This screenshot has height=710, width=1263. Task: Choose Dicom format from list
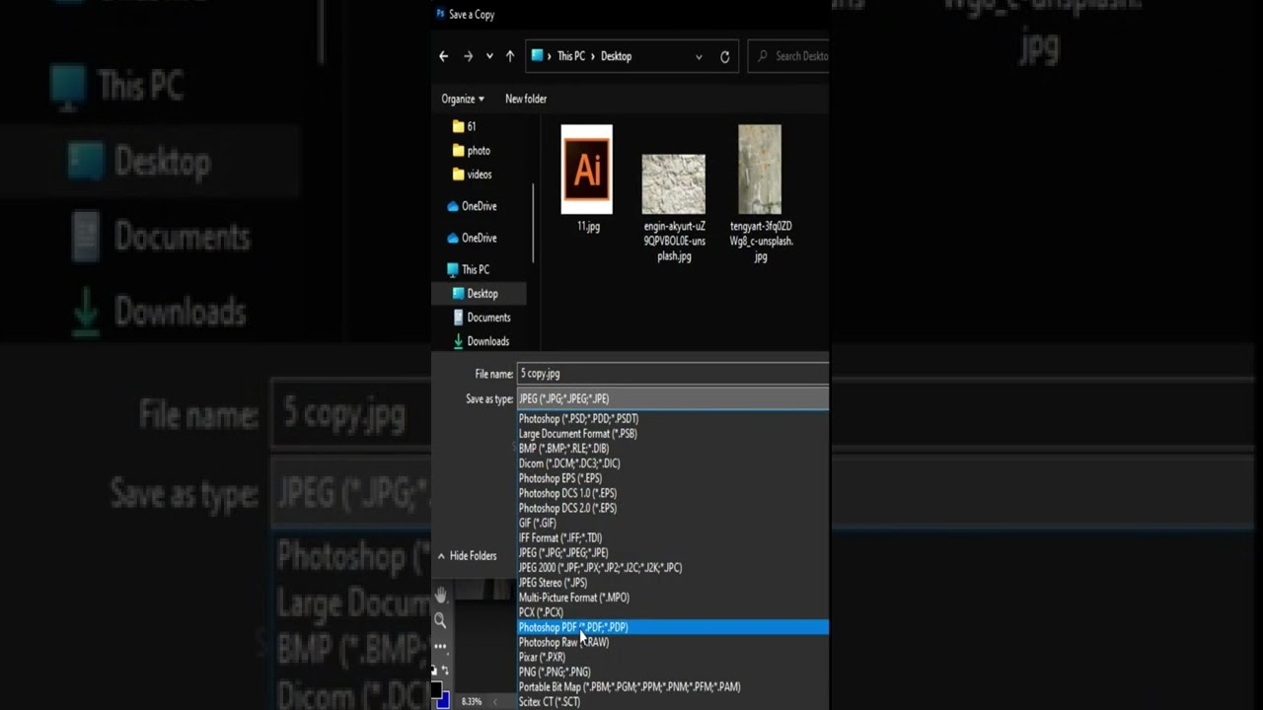(673, 462)
